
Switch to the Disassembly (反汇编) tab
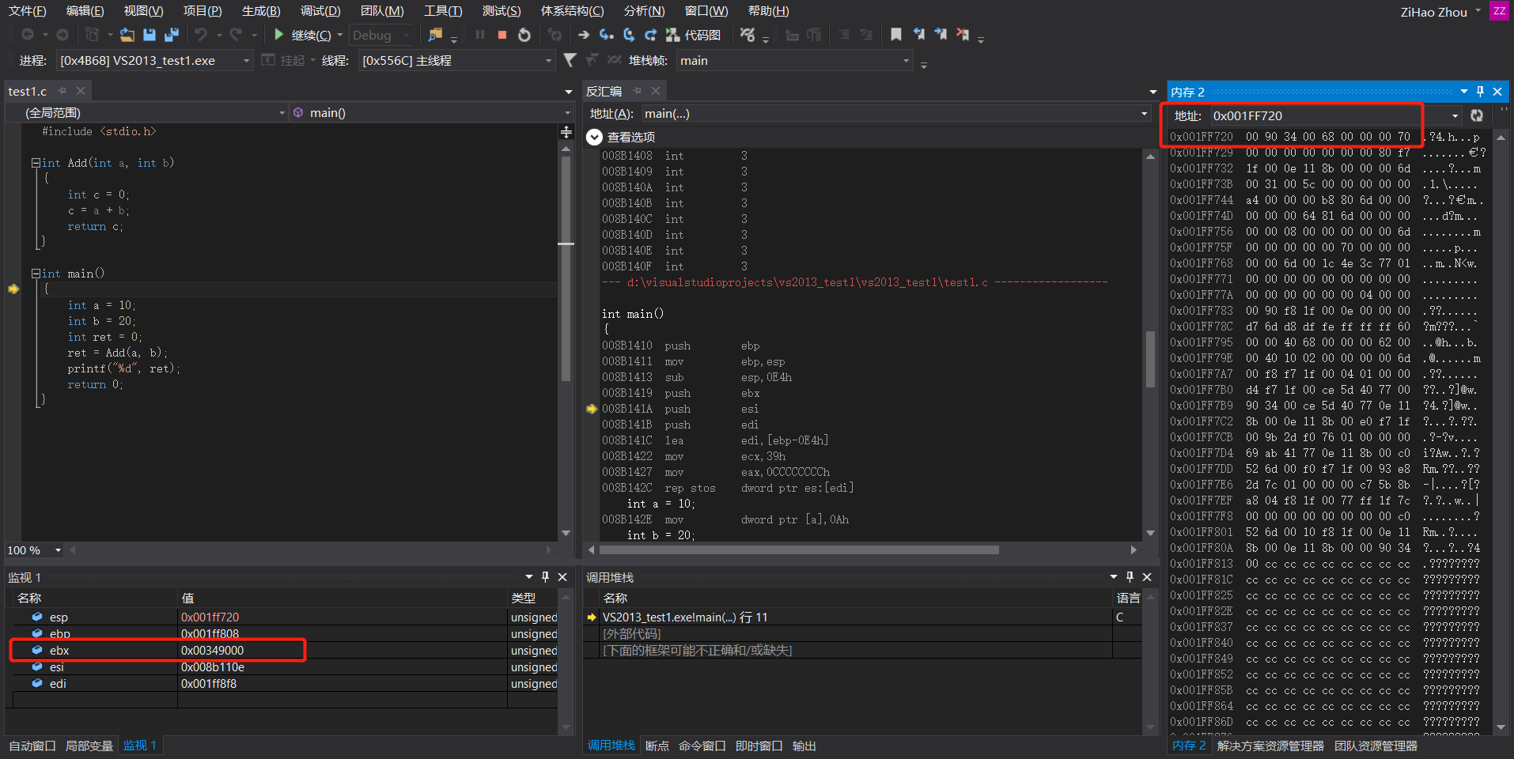point(604,92)
